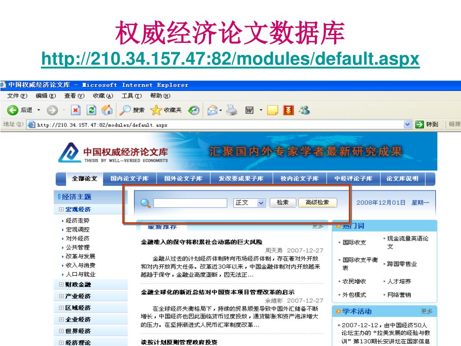Follow the slide URL hyperlink at top
The height and width of the screenshot is (346, 461).
point(230,59)
